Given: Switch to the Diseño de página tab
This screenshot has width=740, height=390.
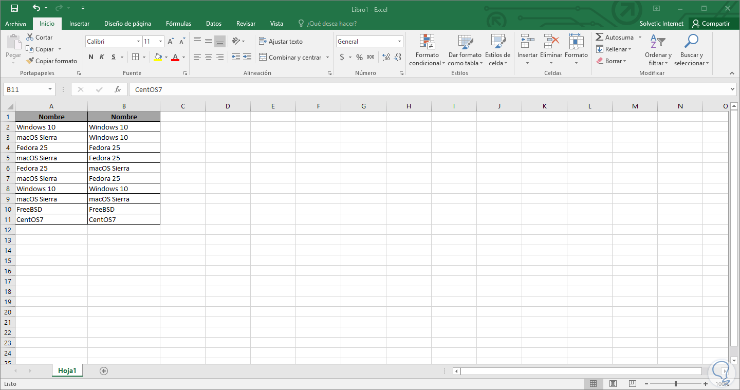Looking at the screenshot, I should pos(127,24).
